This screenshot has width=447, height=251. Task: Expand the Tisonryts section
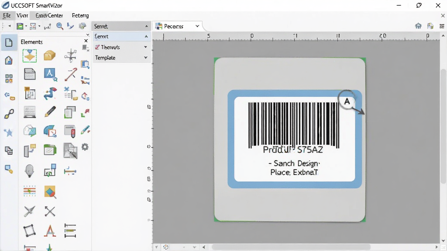coord(145,47)
